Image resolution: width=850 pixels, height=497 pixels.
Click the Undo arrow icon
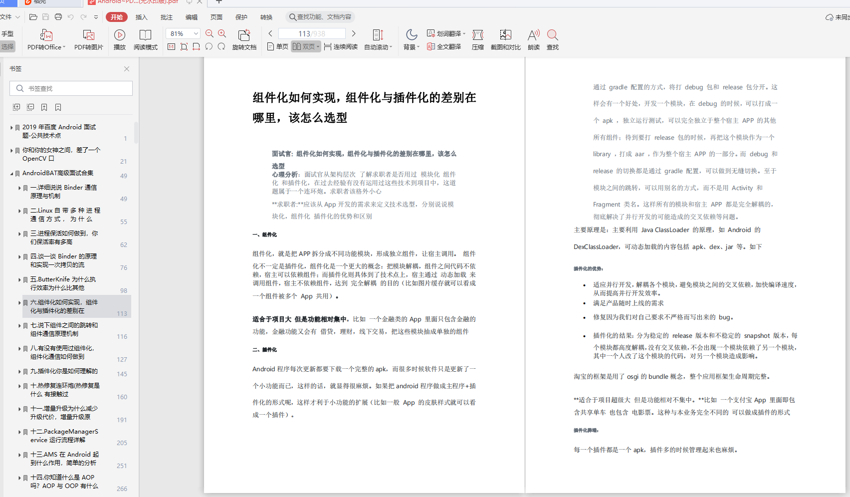click(x=71, y=17)
